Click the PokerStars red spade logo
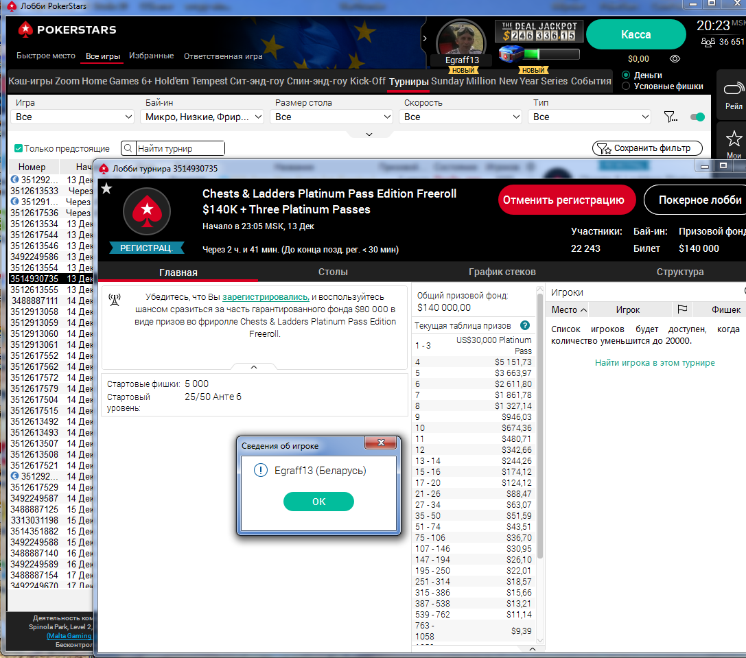 [x=25, y=30]
